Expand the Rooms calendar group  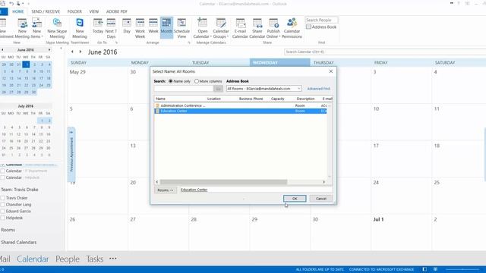pos(8,230)
